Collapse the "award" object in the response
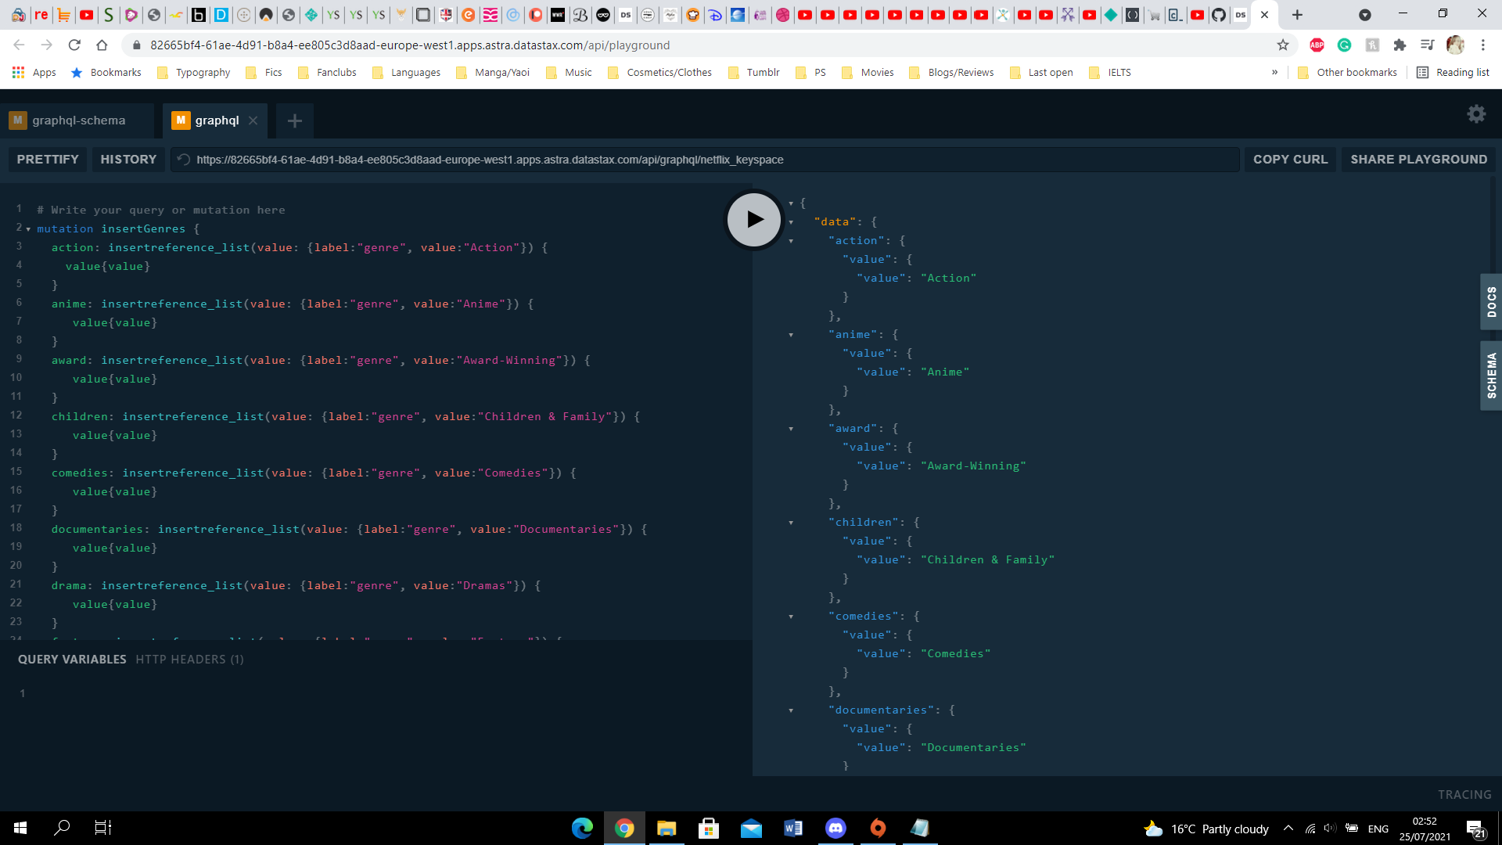Viewport: 1502px width, 845px height. click(792, 429)
